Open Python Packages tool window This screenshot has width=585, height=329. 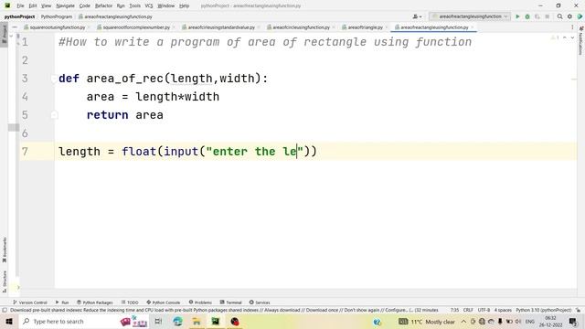95,302
